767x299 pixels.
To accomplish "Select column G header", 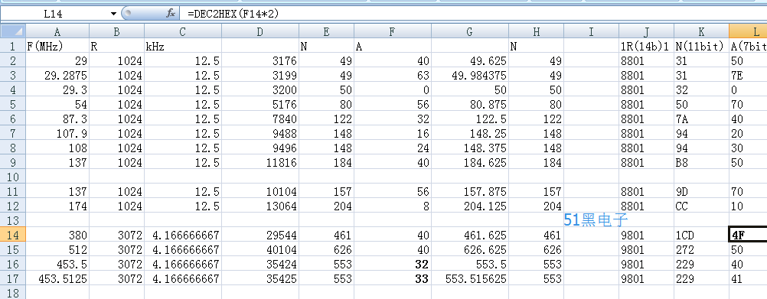I will (x=469, y=32).
